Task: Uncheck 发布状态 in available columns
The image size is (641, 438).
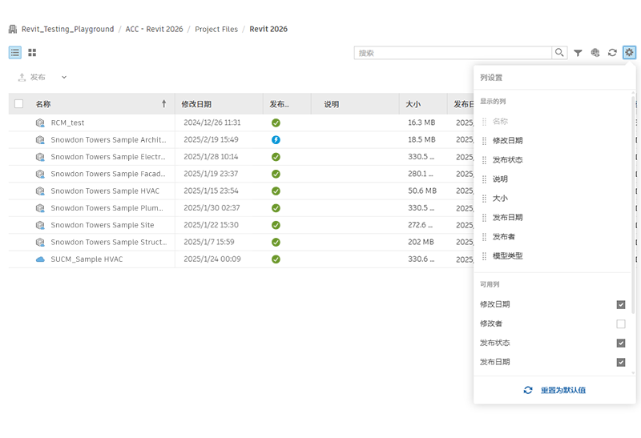Action: (620, 343)
